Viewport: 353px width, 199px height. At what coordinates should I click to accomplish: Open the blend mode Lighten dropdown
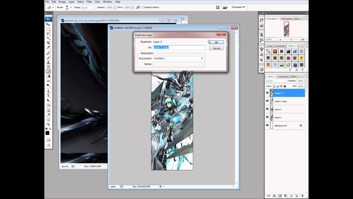click(x=276, y=81)
